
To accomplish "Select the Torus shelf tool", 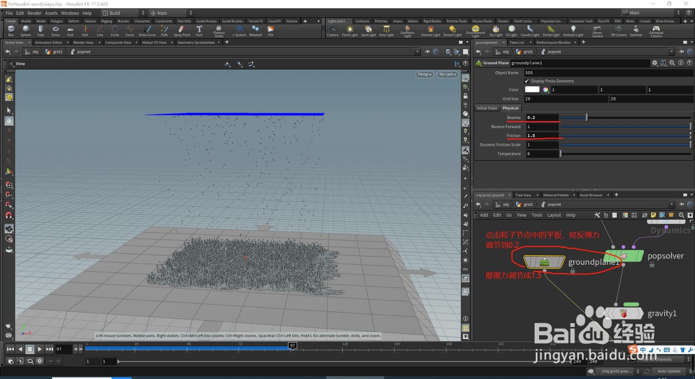I will pyautogui.click(x=56, y=31).
